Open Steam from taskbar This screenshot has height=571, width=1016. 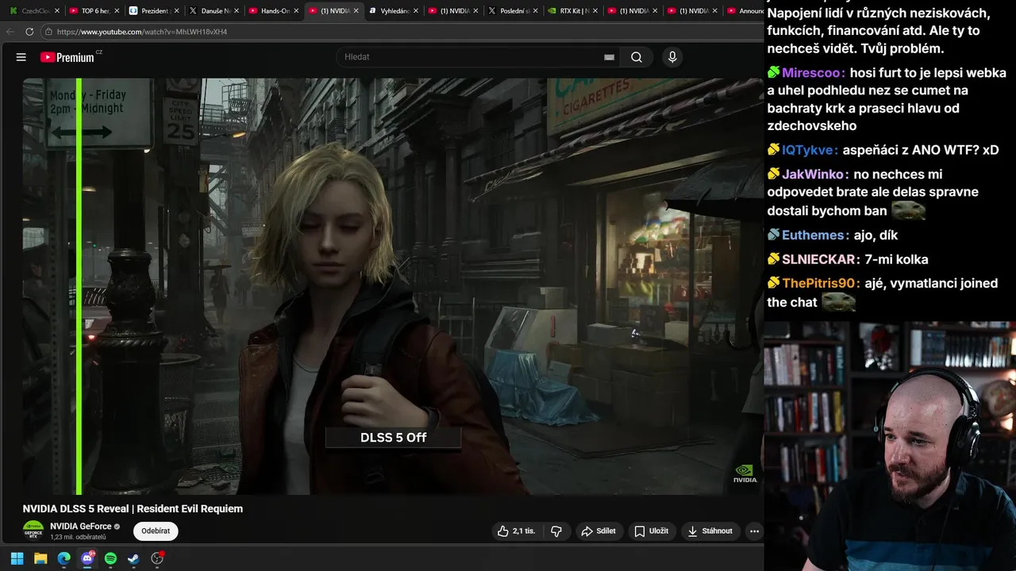(133, 558)
